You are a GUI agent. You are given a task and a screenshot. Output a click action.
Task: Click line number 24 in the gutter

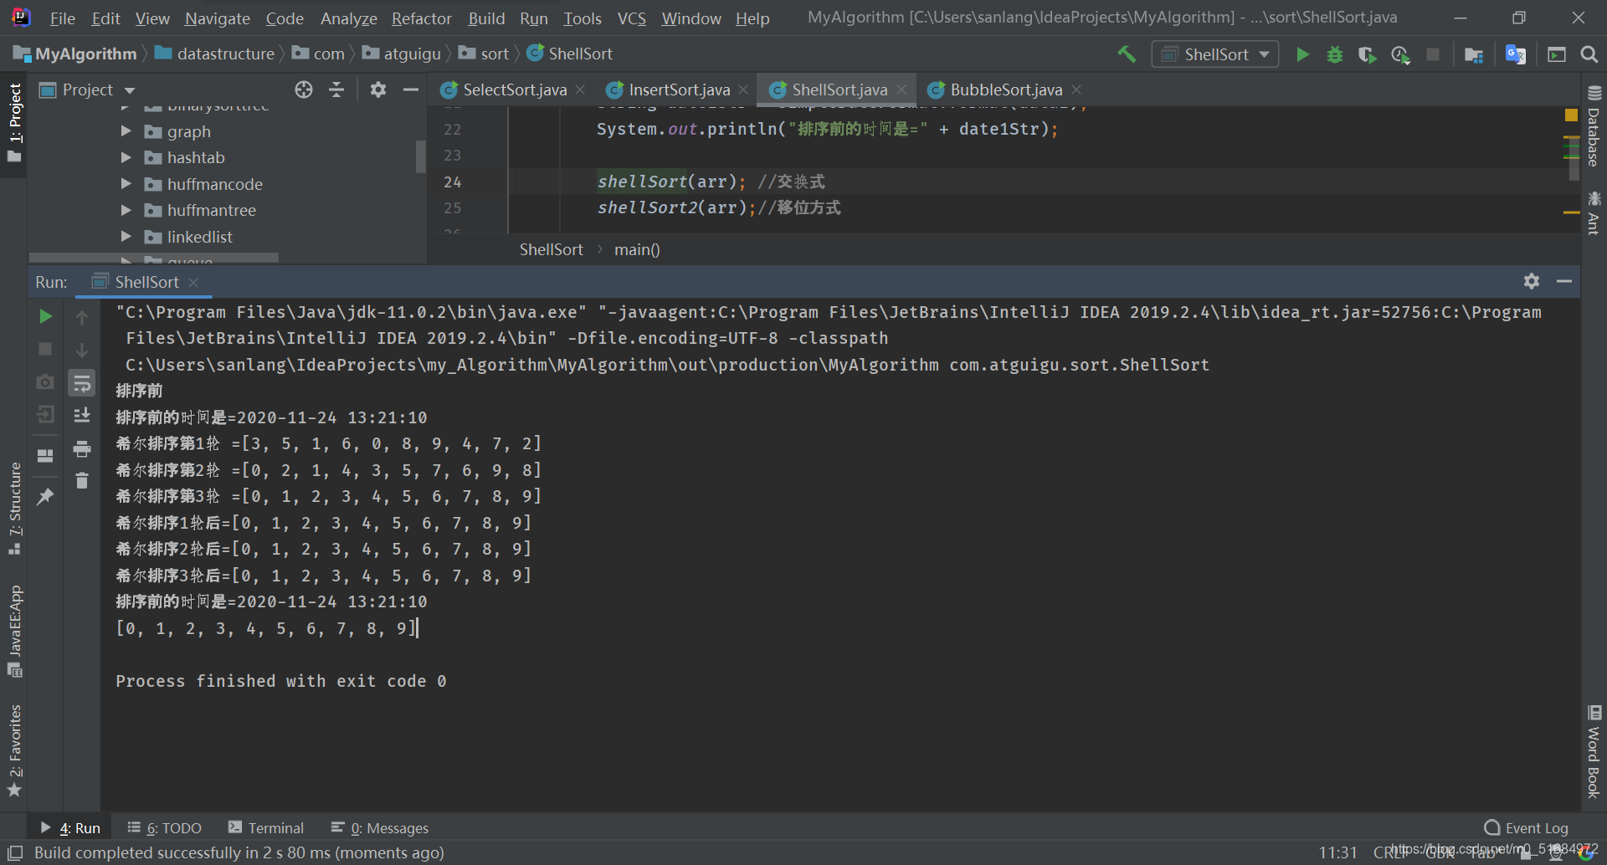pos(453,182)
